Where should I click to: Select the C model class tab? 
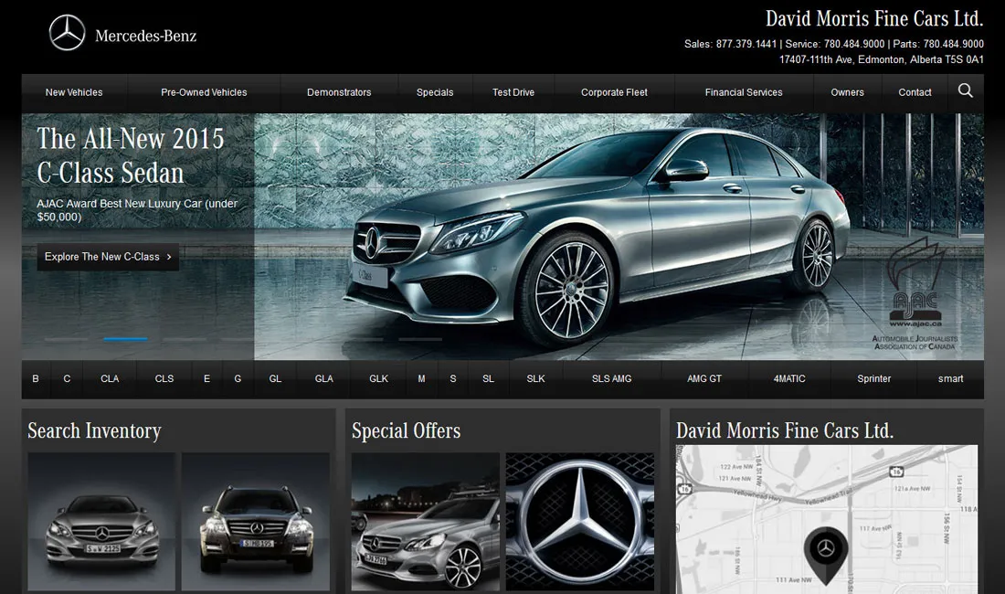pyautogui.click(x=67, y=378)
